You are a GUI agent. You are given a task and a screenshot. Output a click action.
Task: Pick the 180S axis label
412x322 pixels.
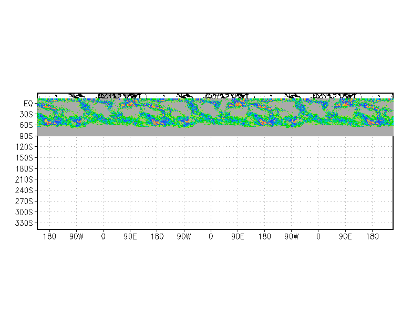click(24, 168)
